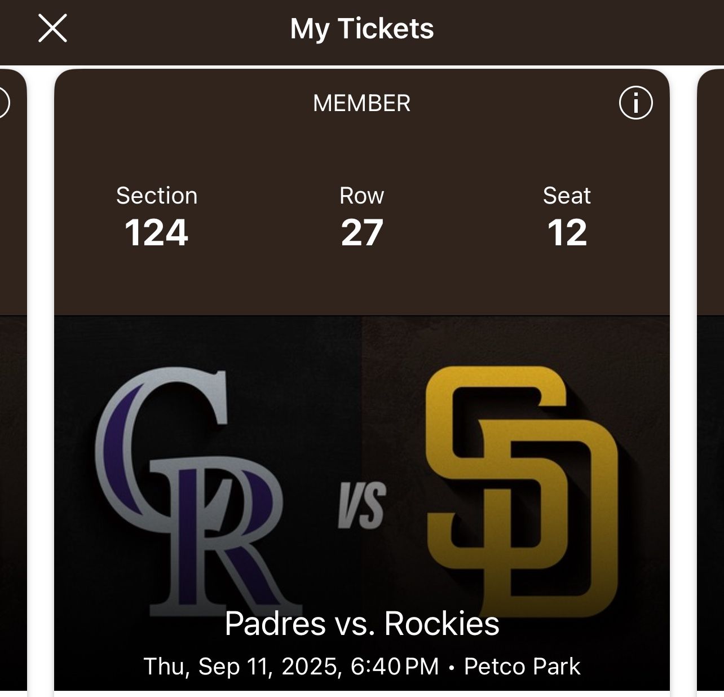Click the Seat label
724x697 pixels.
coord(566,196)
